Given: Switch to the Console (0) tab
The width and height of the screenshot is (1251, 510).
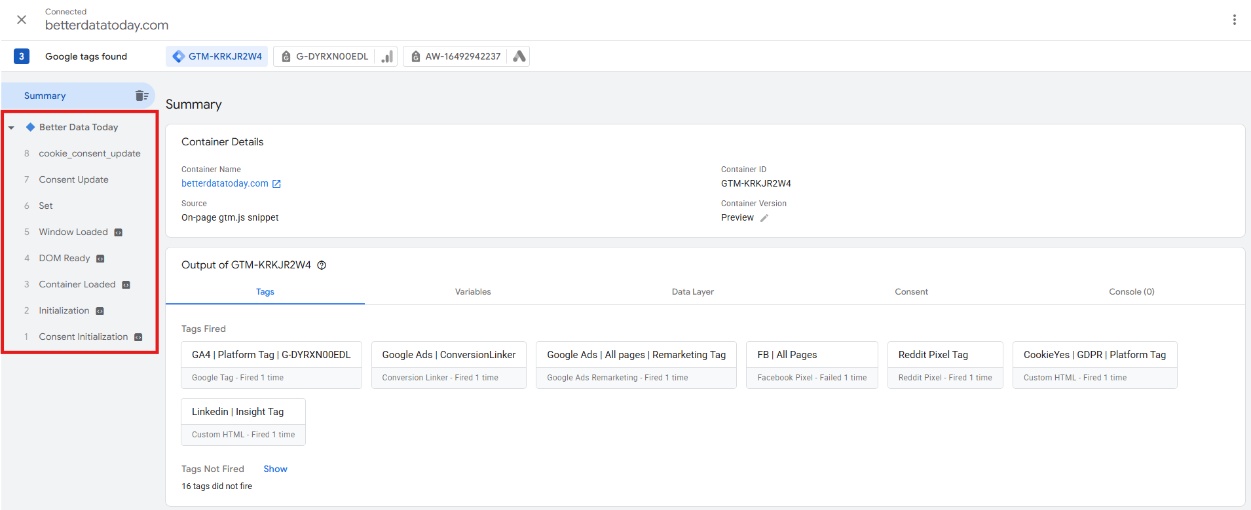Looking at the screenshot, I should [x=1132, y=292].
